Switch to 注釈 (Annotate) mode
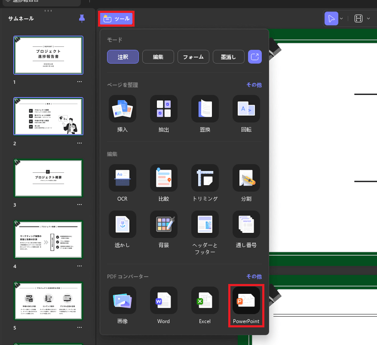The image size is (377, 345). (123, 57)
